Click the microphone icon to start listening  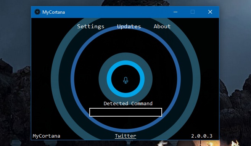(125, 80)
